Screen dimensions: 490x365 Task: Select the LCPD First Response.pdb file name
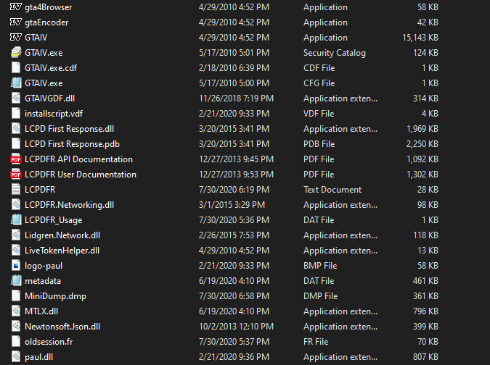pyautogui.click(x=72, y=144)
